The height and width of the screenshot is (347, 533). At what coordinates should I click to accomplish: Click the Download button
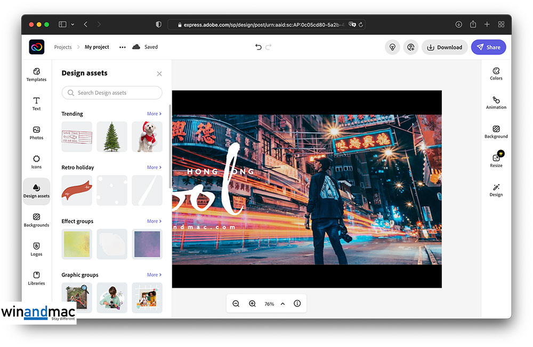[x=445, y=47]
